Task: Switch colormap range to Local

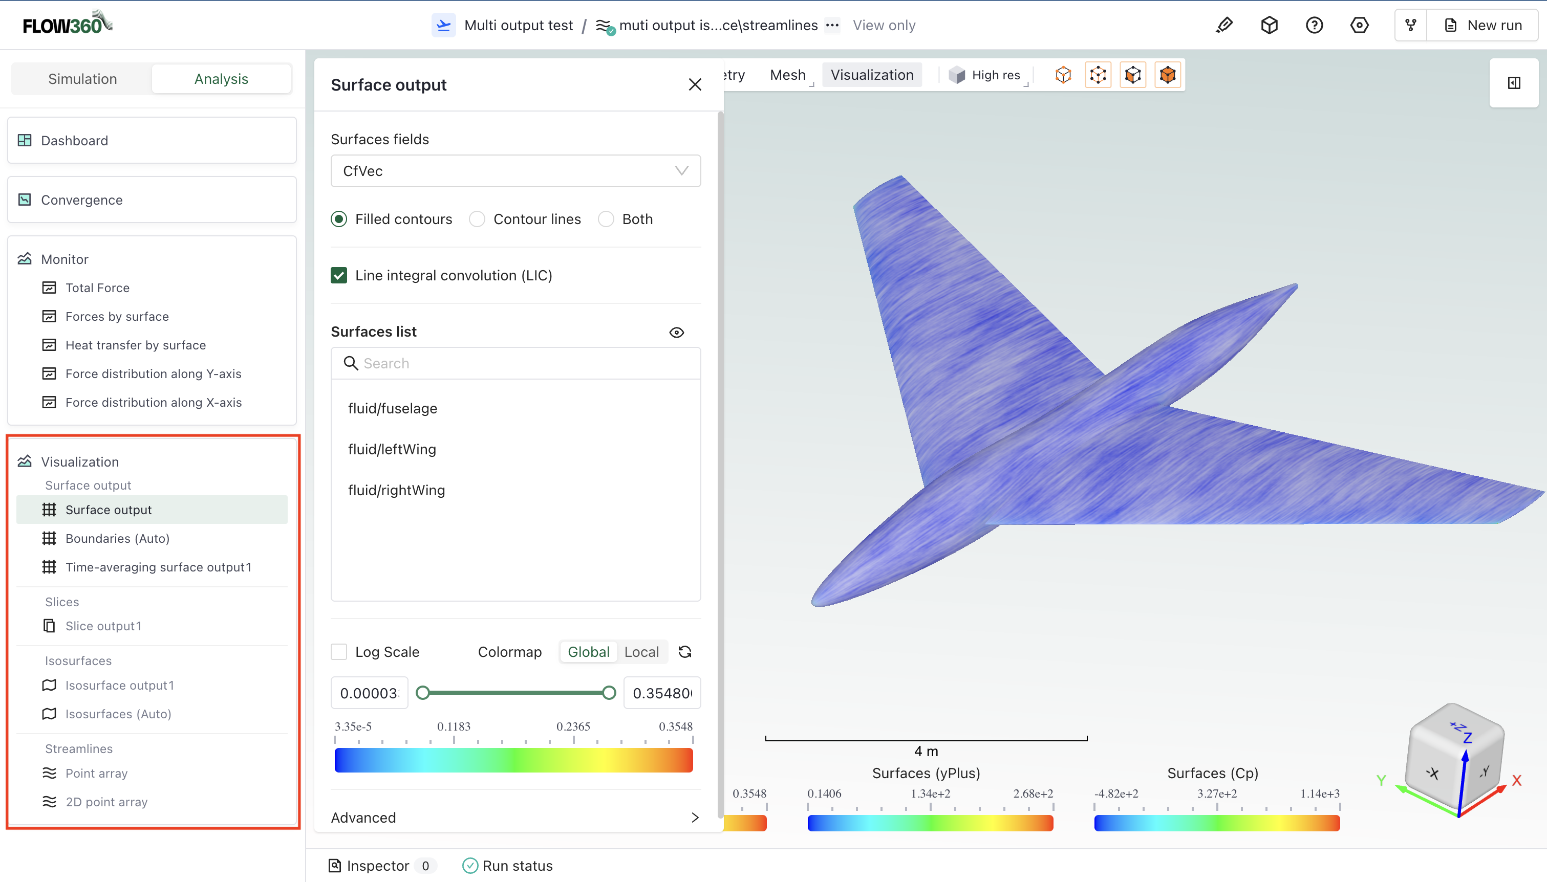Action: click(641, 652)
